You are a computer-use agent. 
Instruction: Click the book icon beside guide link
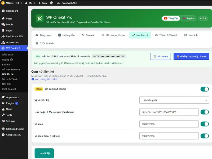tap(33, 79)
